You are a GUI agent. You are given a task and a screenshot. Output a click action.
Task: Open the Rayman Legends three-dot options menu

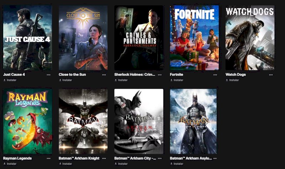tap(48, 158)
